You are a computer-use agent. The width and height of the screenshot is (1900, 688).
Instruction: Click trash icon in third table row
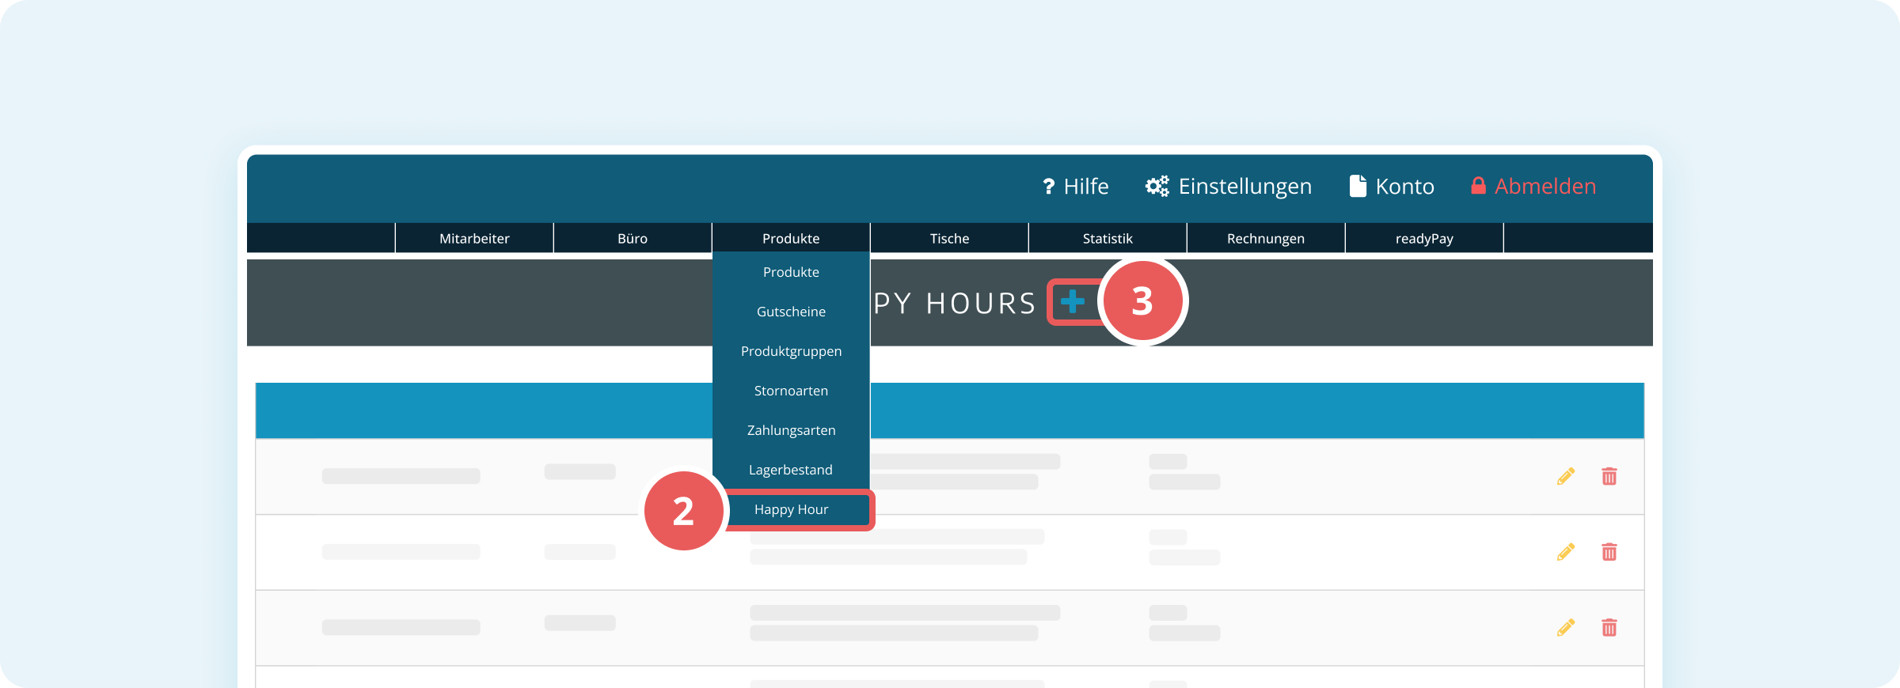[1609, 628]
